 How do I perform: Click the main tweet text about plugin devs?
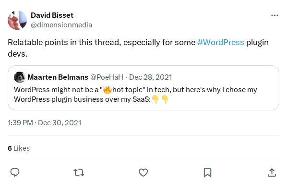click(x=138, y=48)
